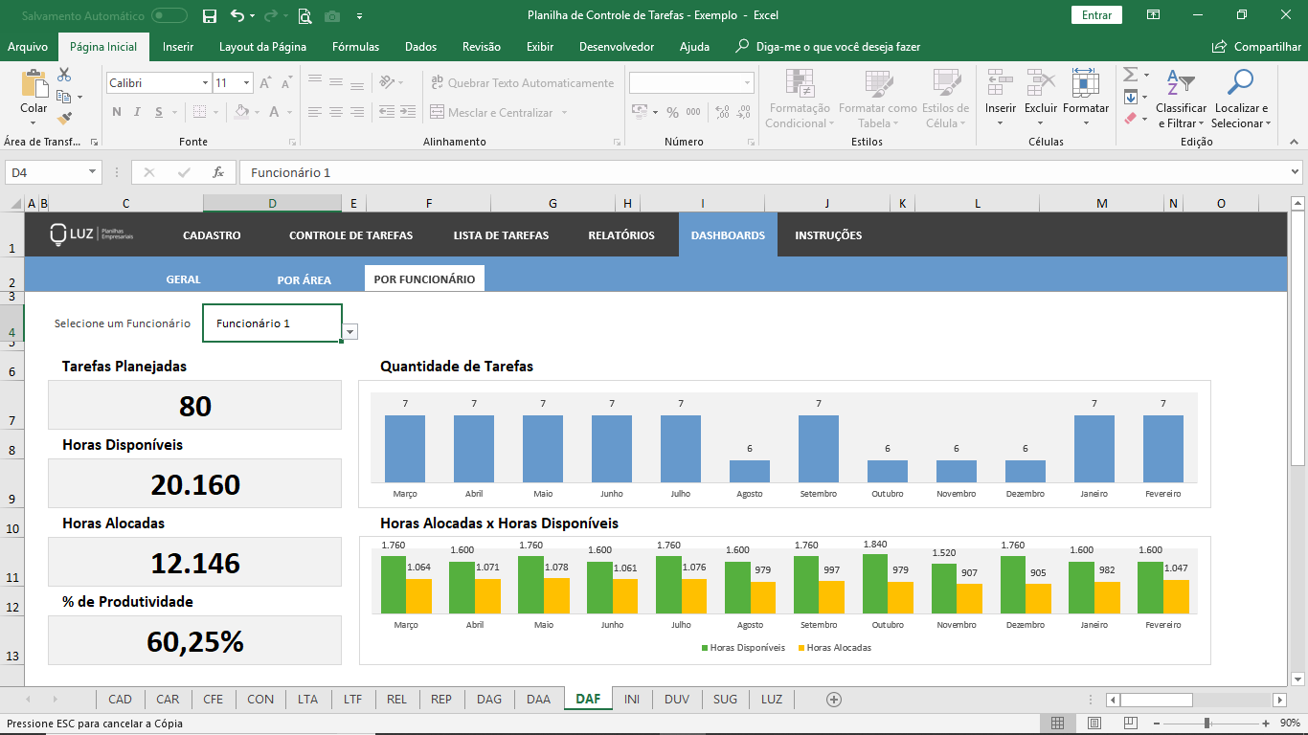
Task: Select Normal view icon in status bar
Action: pos(1057,724)
